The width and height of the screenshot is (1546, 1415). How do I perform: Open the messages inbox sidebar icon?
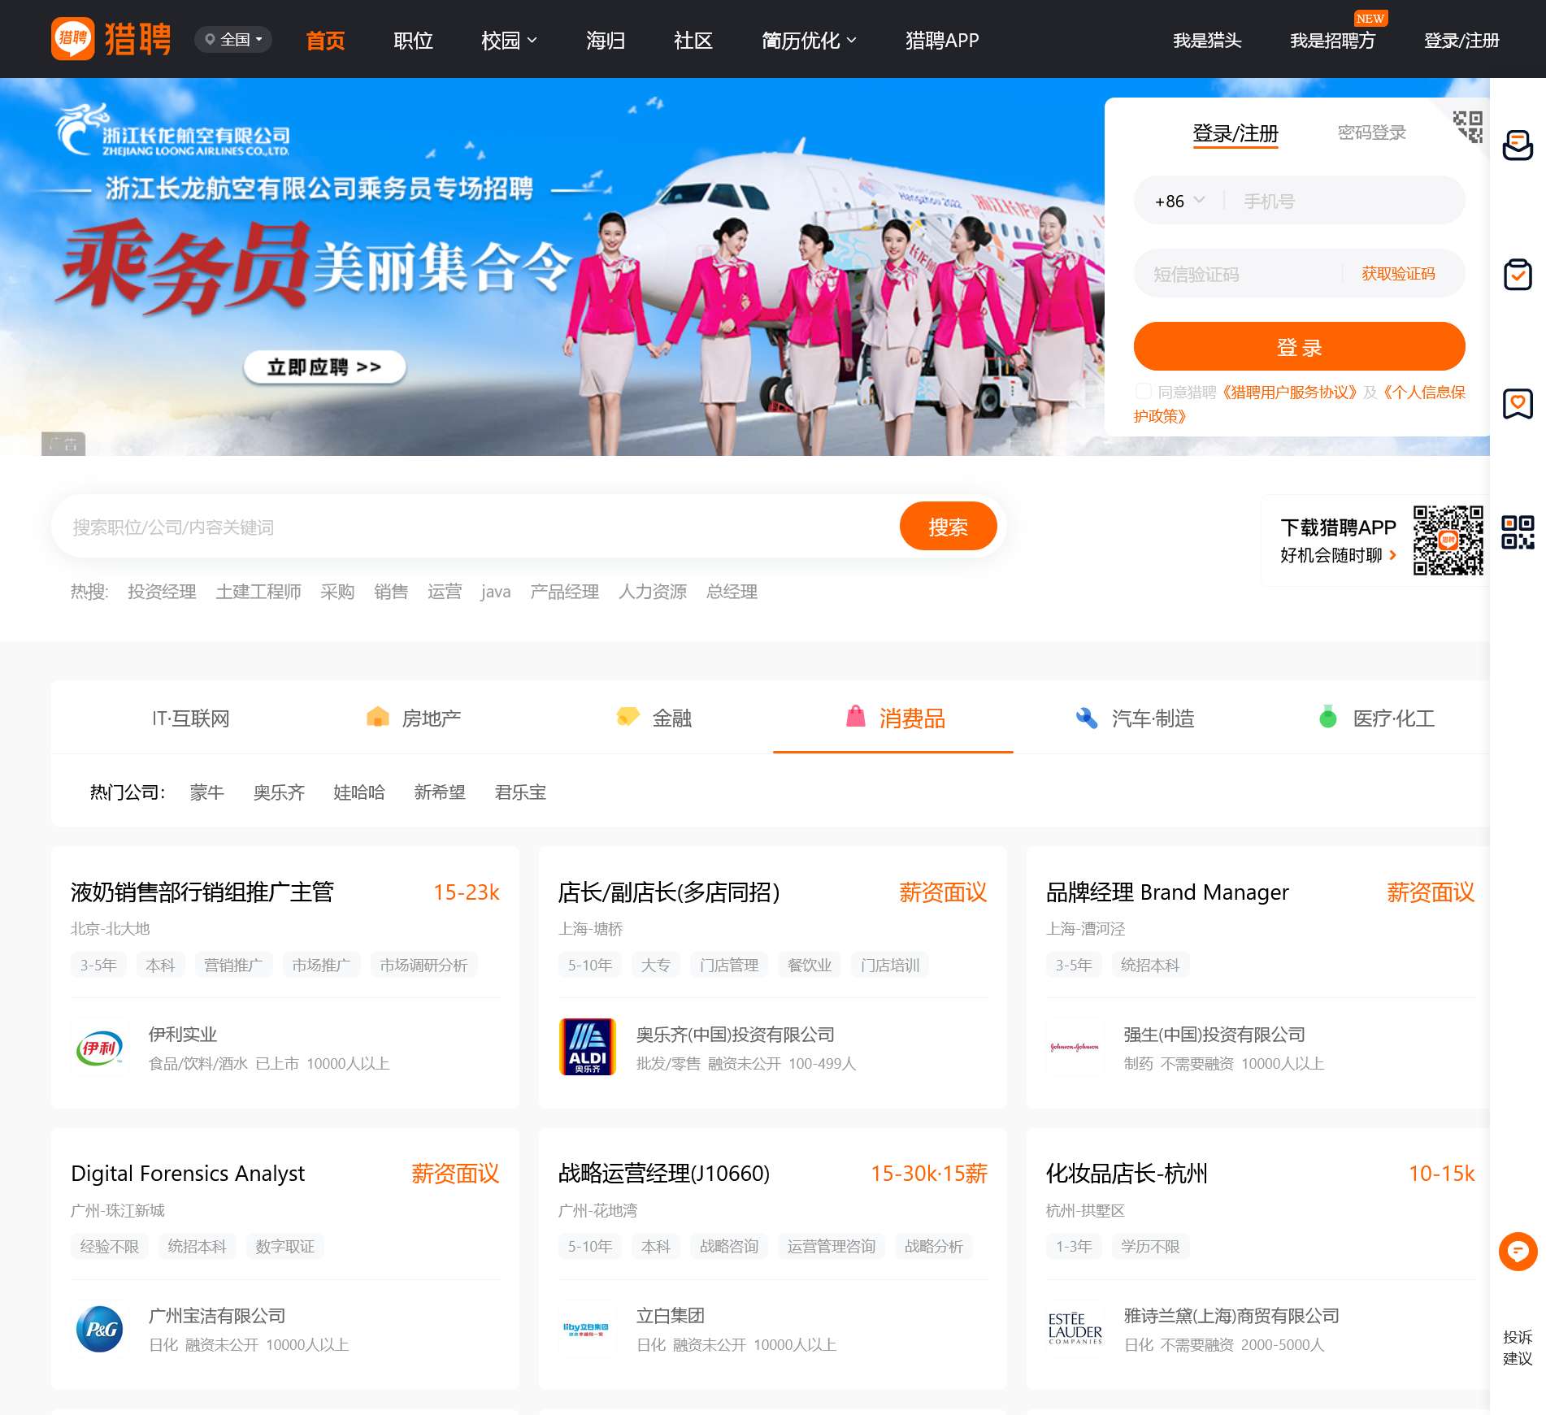pos(1518,145)
